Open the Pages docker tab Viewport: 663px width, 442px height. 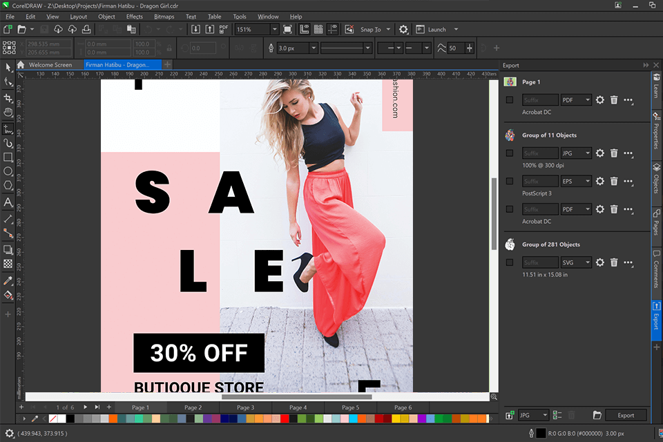point(656,222)
